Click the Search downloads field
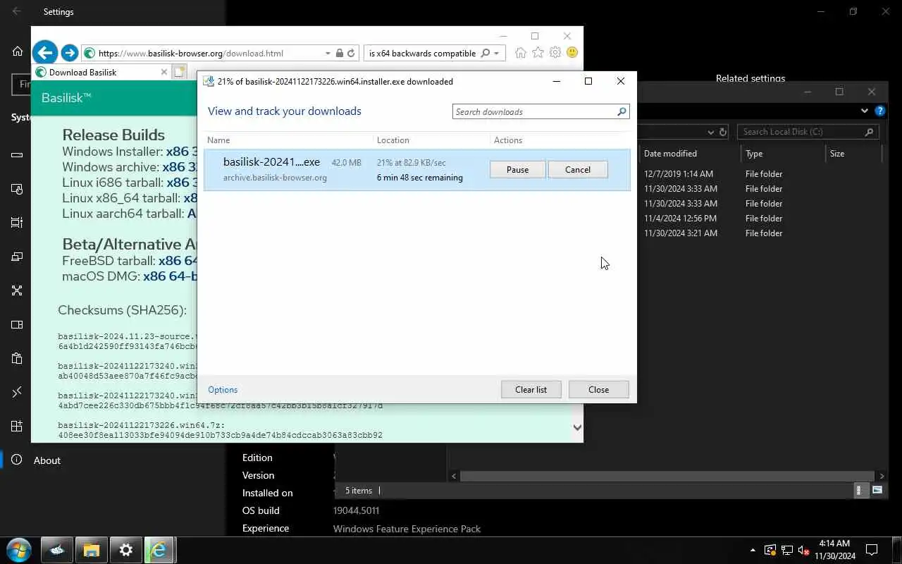 tap(534, 111)
